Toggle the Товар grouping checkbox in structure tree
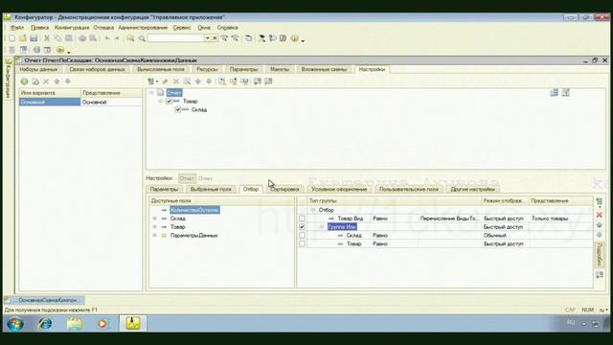This screenshot has height=345, width=613. tap(169, 102)
